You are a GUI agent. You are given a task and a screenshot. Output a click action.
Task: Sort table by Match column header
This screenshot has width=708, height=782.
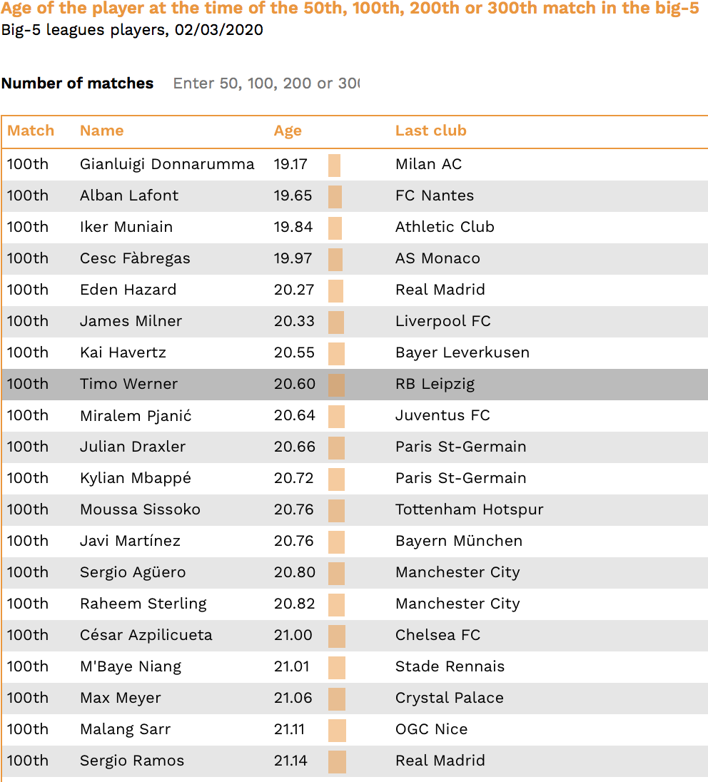point(31,131)
